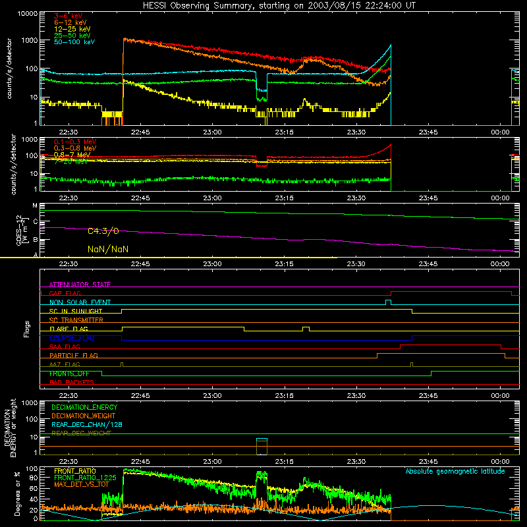
Task: Click the 0.8-7 MeV legend label
Action: [72, 155]
